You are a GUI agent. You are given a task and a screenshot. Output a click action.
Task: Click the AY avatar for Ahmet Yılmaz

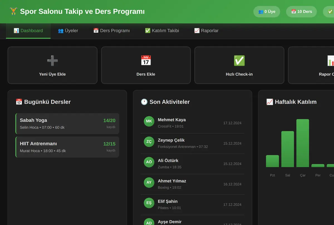[149, 182]
